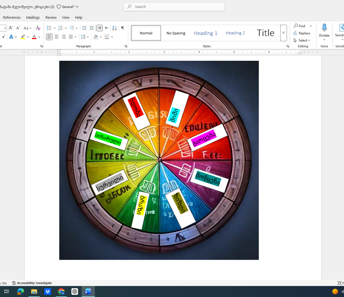Click Accessibility: Investigate in status bar
The height and width of the screenshot is (297, 344).
pos(32,283)
